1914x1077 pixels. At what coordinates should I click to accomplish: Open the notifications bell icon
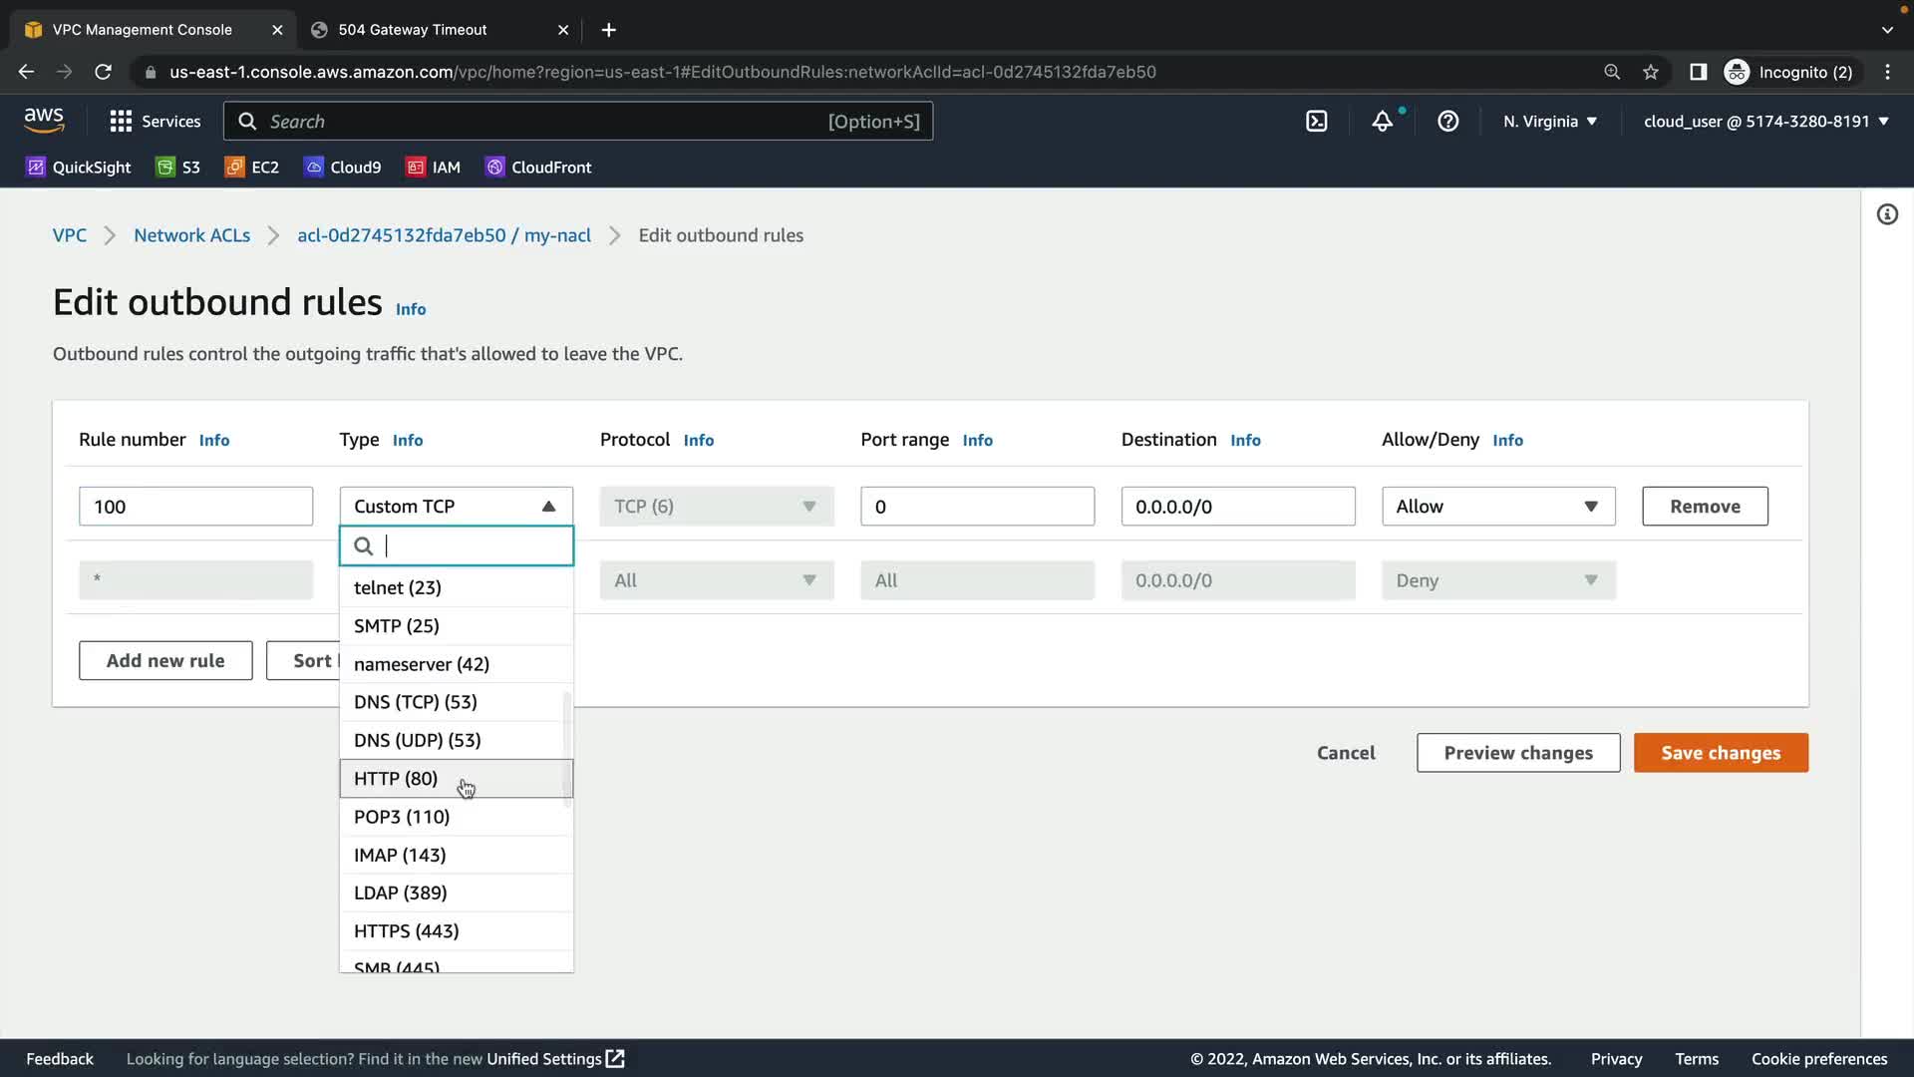point(1382,122)
